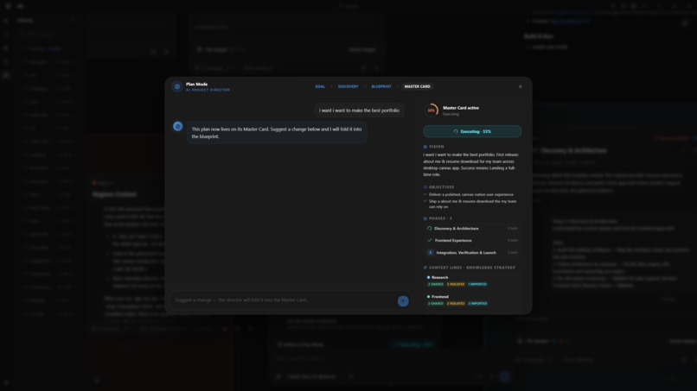Click the 'PHASES · 3' section label
This screenshot has width=697, height=391.
440,218
